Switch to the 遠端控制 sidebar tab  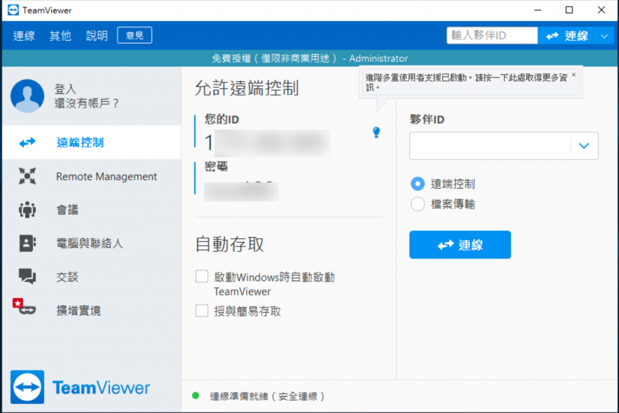(92, 142)
